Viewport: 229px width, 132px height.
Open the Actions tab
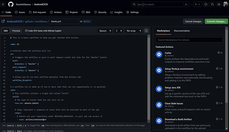pos(56,12)
